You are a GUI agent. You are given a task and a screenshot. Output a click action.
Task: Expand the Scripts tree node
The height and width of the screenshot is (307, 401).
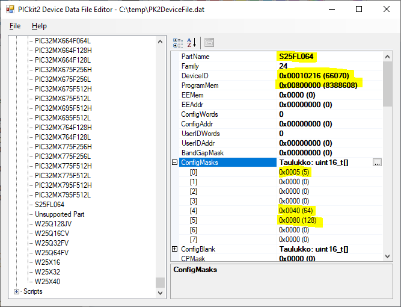pyautogui.click(x=17, y=291)
